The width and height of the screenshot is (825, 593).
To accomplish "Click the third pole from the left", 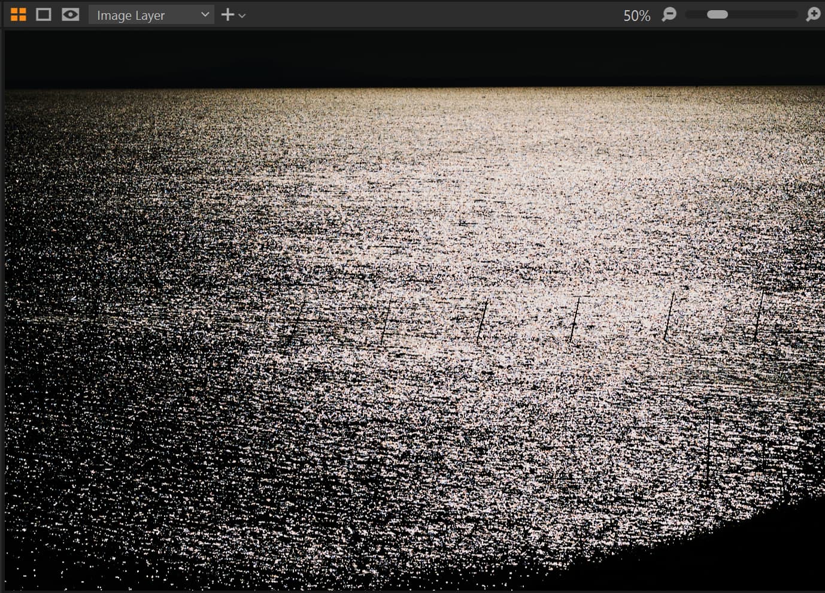I will pyautogui.click(x=483, y=319).
